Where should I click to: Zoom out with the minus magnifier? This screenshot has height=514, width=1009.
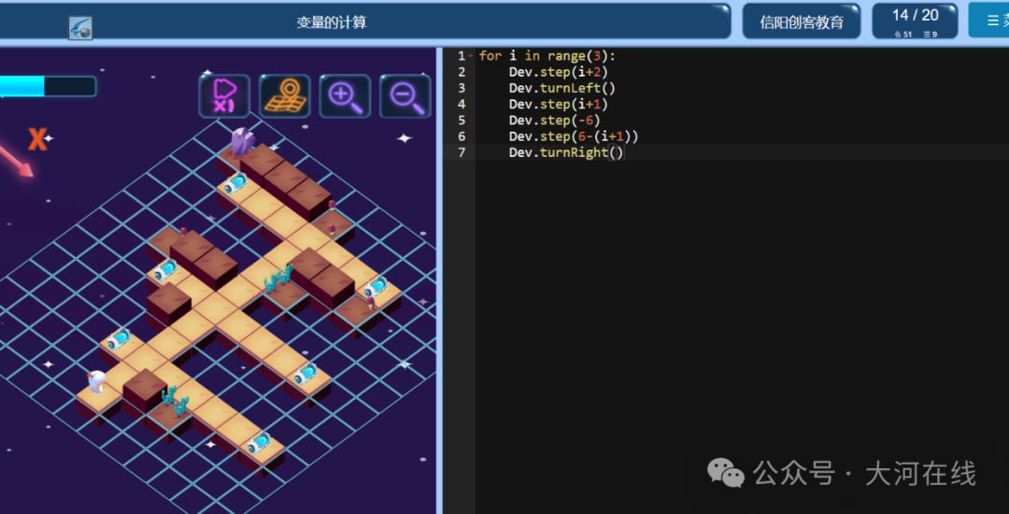pos(405,96)
